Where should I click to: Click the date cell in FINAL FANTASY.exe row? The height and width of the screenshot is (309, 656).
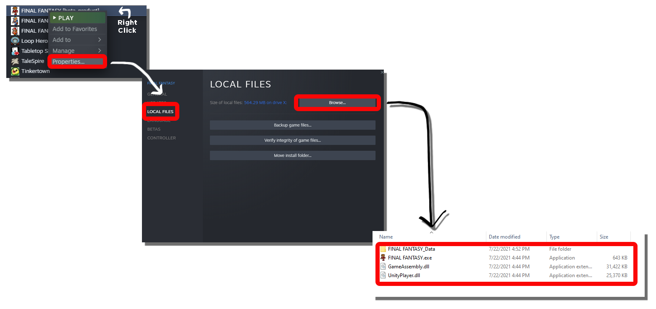click(509, 258)
